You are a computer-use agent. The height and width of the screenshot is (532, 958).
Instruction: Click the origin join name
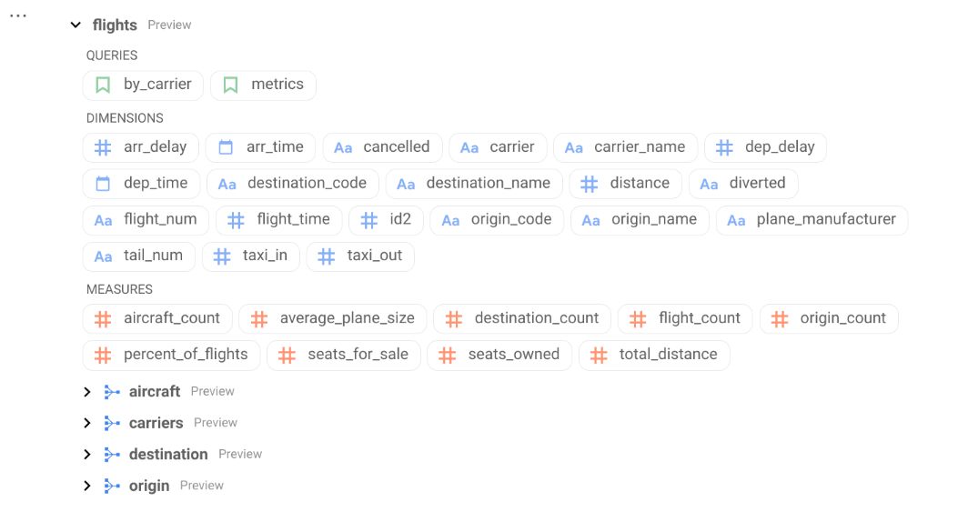pyautogui.click(x=149, y=487)
